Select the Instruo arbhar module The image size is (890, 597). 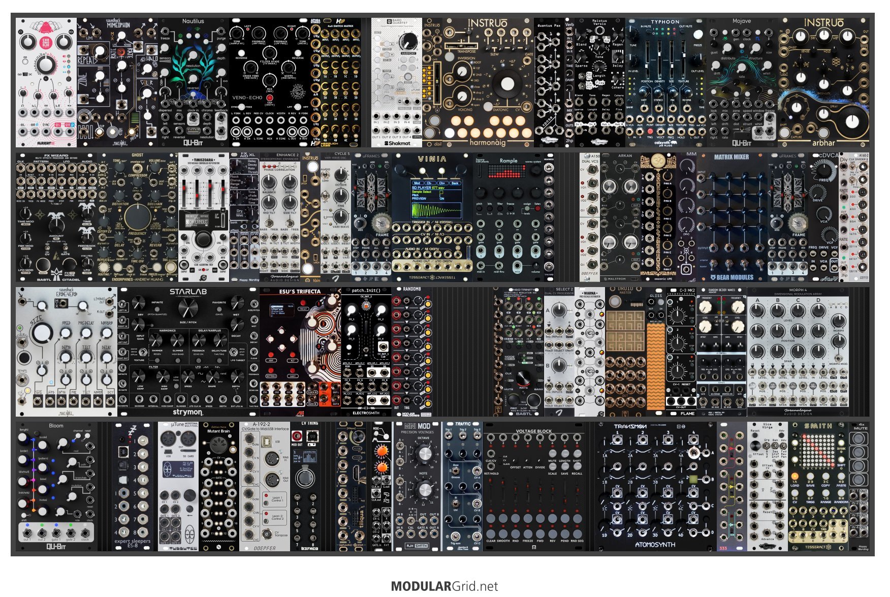(823, 83)
